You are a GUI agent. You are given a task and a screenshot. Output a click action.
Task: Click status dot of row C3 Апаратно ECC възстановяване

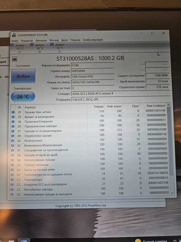(12, 185)
